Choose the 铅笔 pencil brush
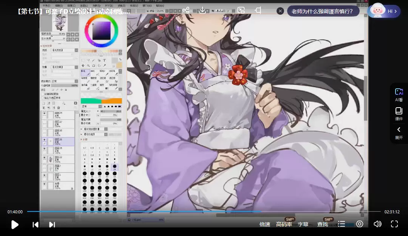The height and width of the screenshot is (236, 408). coord(85,72)
